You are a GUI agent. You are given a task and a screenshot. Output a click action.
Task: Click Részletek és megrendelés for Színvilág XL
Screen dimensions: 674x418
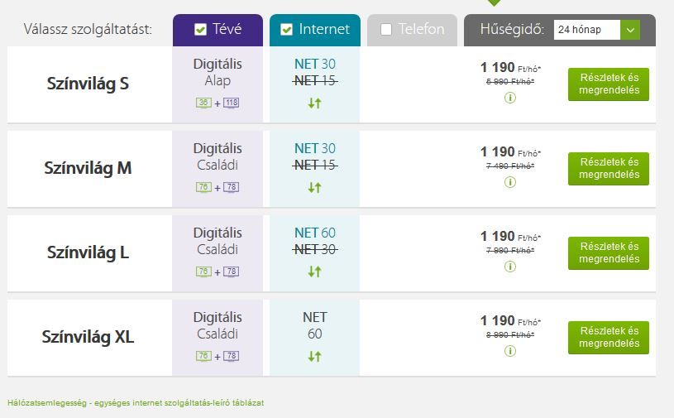608,338
